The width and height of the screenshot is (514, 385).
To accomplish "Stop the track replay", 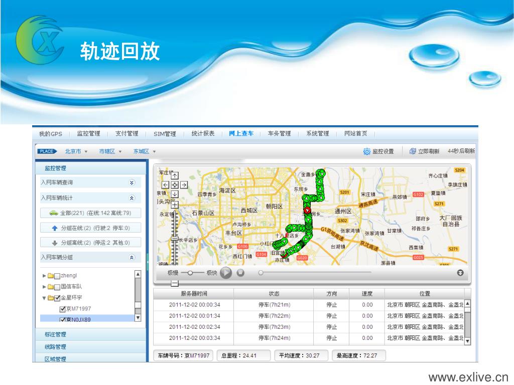I will click(240, 272).
